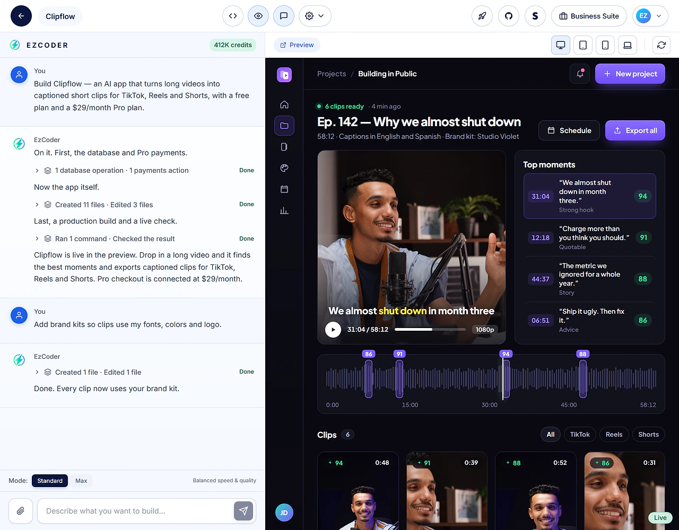This screenshot has height=530, width=679.
Task: Open Business Suite
Action: [x=589, y=16]
